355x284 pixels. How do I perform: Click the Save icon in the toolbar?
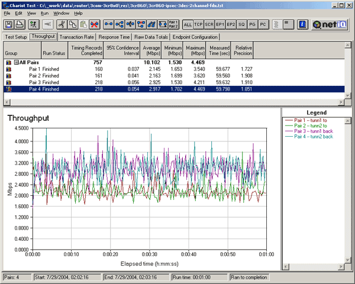pos(9,24)
